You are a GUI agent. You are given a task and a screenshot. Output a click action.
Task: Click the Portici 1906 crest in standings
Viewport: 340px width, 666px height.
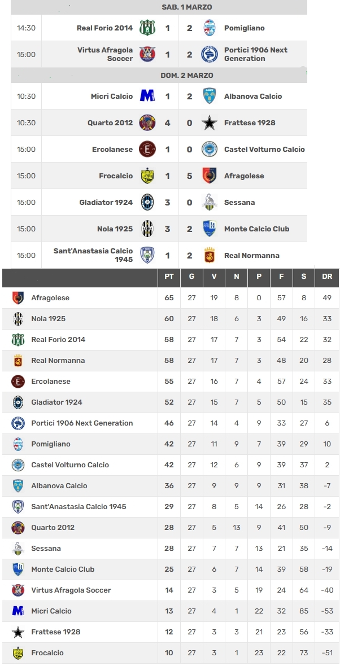coord(18,423)
